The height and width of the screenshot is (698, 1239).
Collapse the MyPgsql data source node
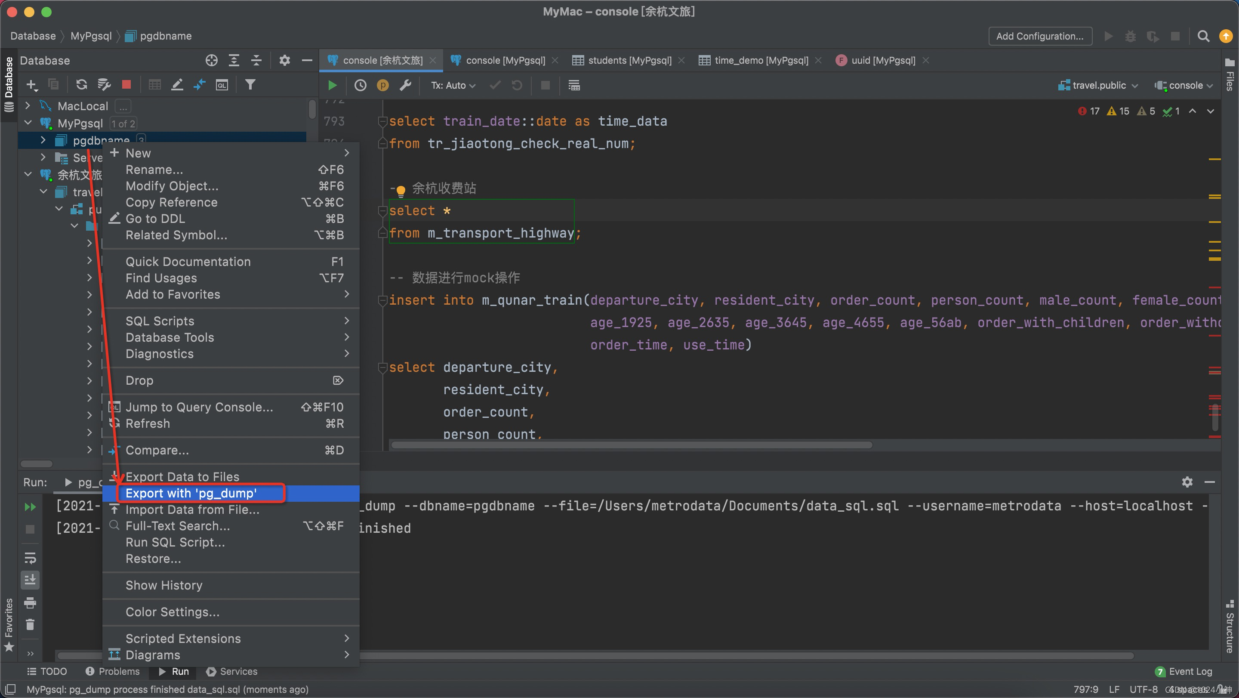pyautogui.click(x=28, y=123)
